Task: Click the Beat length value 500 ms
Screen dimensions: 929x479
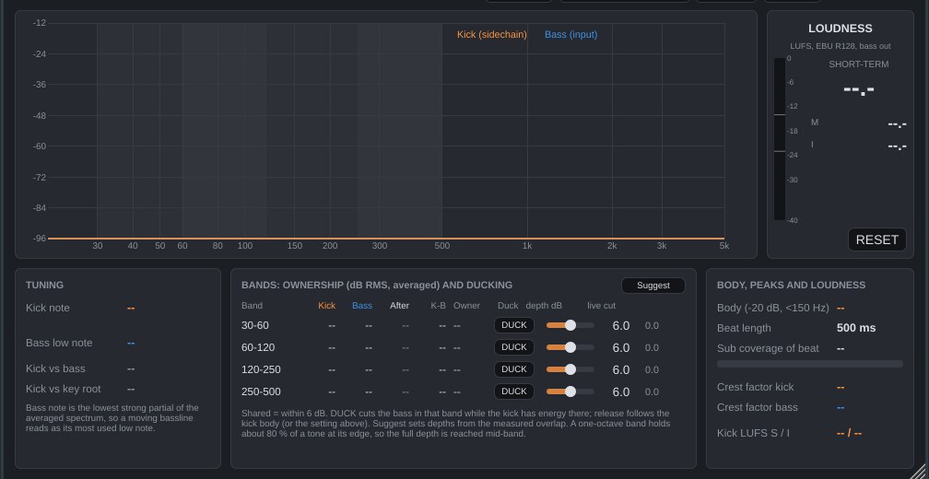Action: click(856, 328)
